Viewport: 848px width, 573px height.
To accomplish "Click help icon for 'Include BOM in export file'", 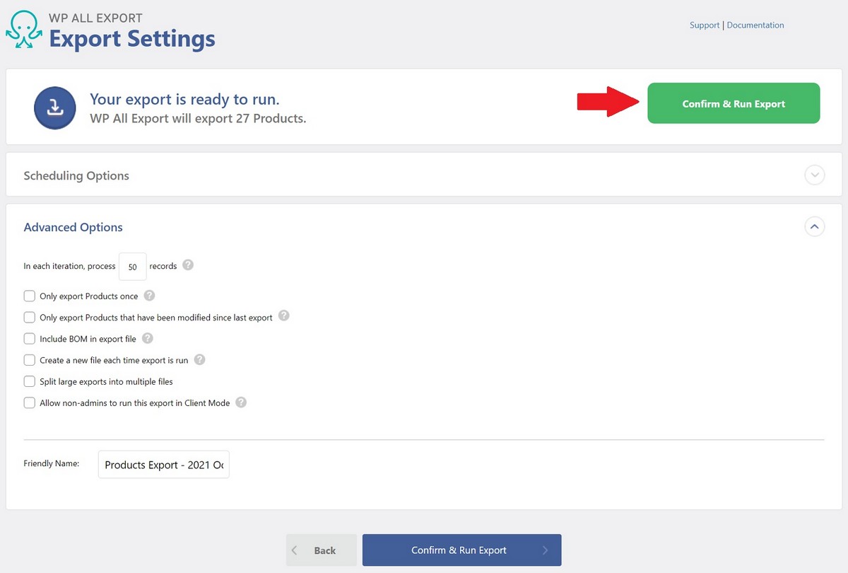I will click(x=147, y=338).
